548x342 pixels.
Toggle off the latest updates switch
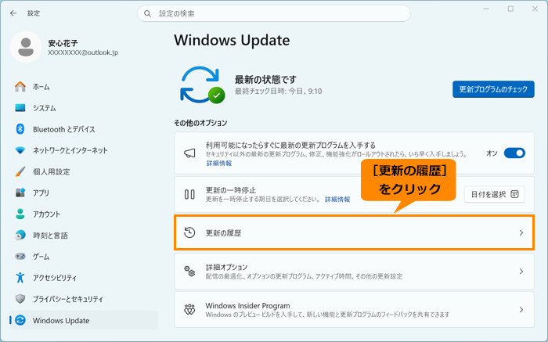point(514,153)
